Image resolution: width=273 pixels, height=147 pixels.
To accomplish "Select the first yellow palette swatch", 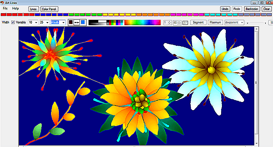I will 105,15.
